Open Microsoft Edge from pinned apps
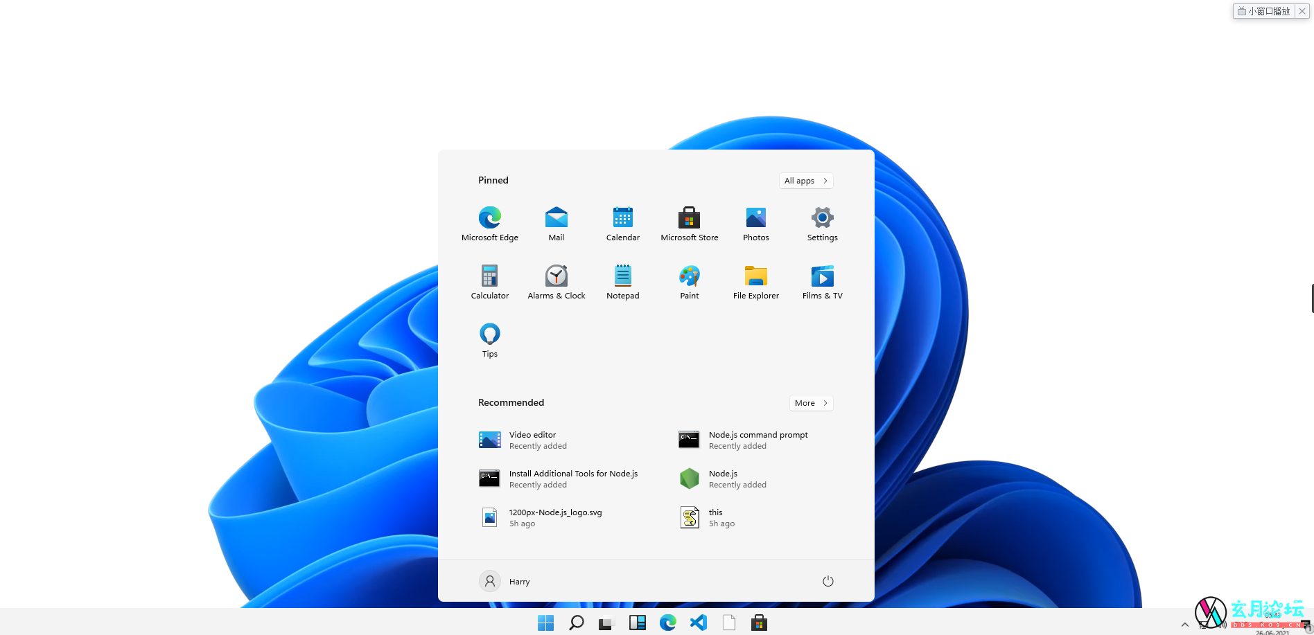Image resolution: width=1314 pixels, height=635 pixels. point(490,224)
